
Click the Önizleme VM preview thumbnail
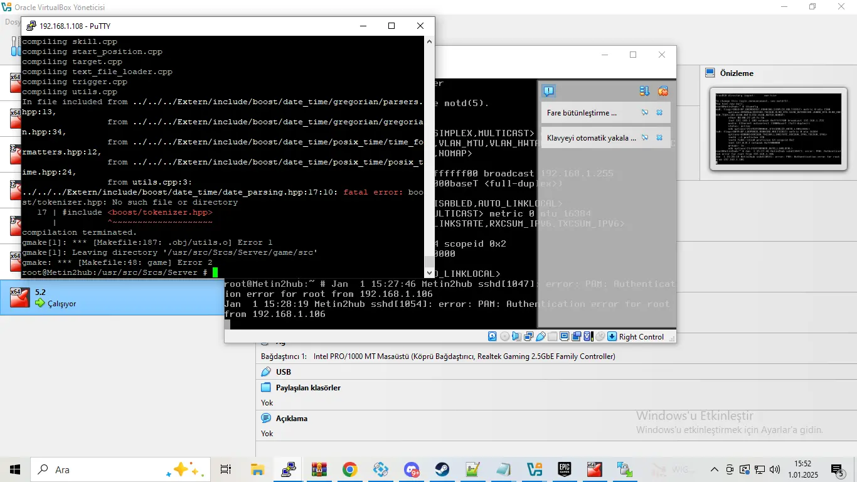(779, 128)
